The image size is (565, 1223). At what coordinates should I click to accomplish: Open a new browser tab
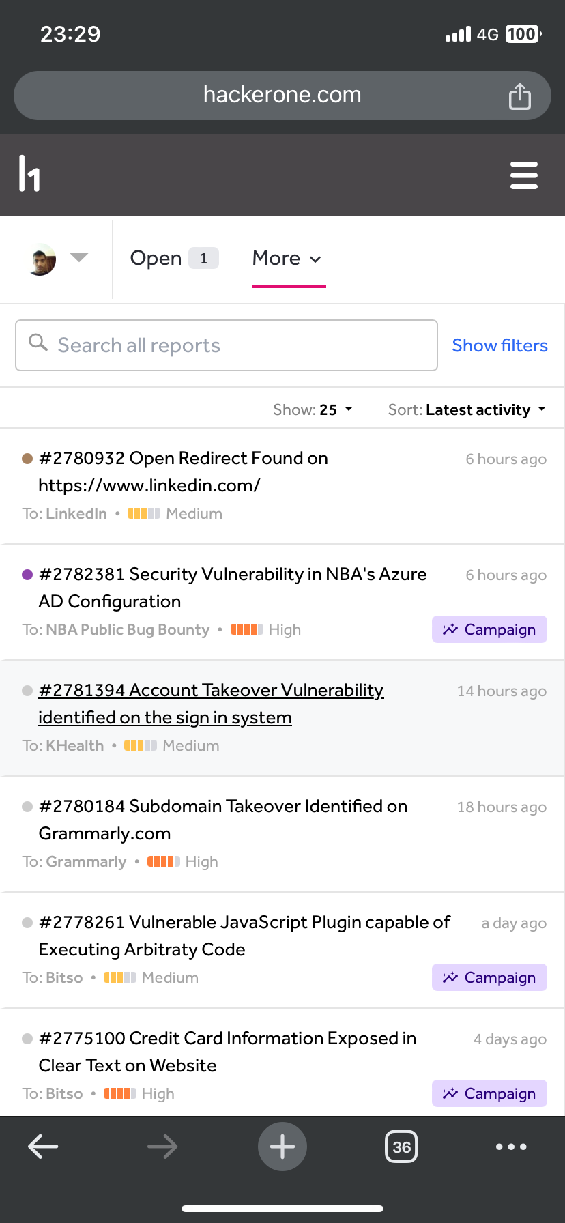pos(282,1147)
